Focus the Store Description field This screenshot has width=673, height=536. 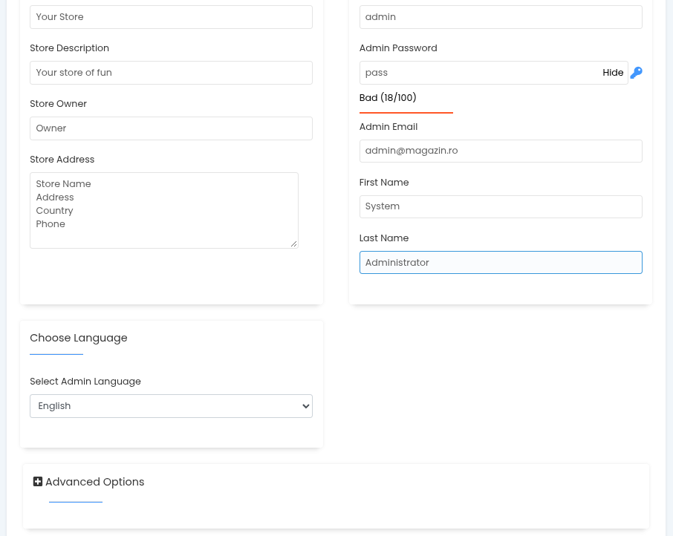click(x=172, y=73)
